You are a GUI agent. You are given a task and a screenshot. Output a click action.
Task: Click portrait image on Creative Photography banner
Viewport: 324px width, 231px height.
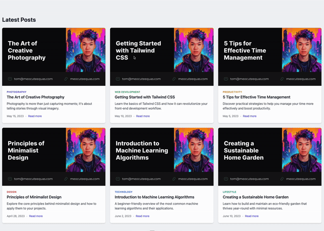(85, 50)
